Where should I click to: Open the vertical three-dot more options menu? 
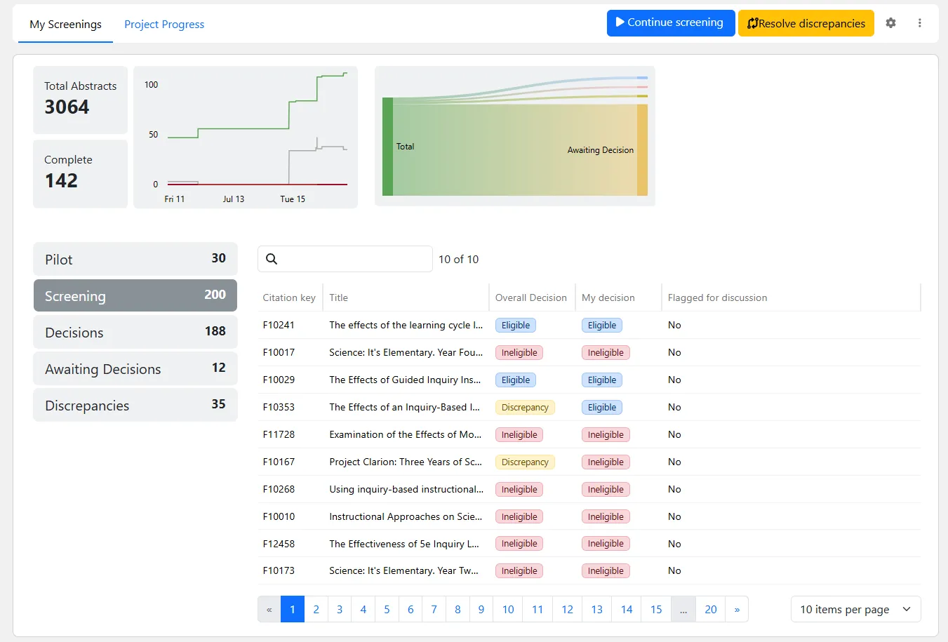point(919,23)
